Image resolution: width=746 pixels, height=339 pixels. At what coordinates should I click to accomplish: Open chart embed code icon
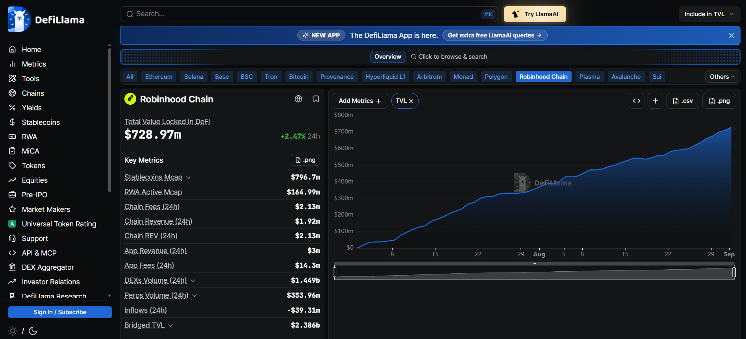click(637, 101)
